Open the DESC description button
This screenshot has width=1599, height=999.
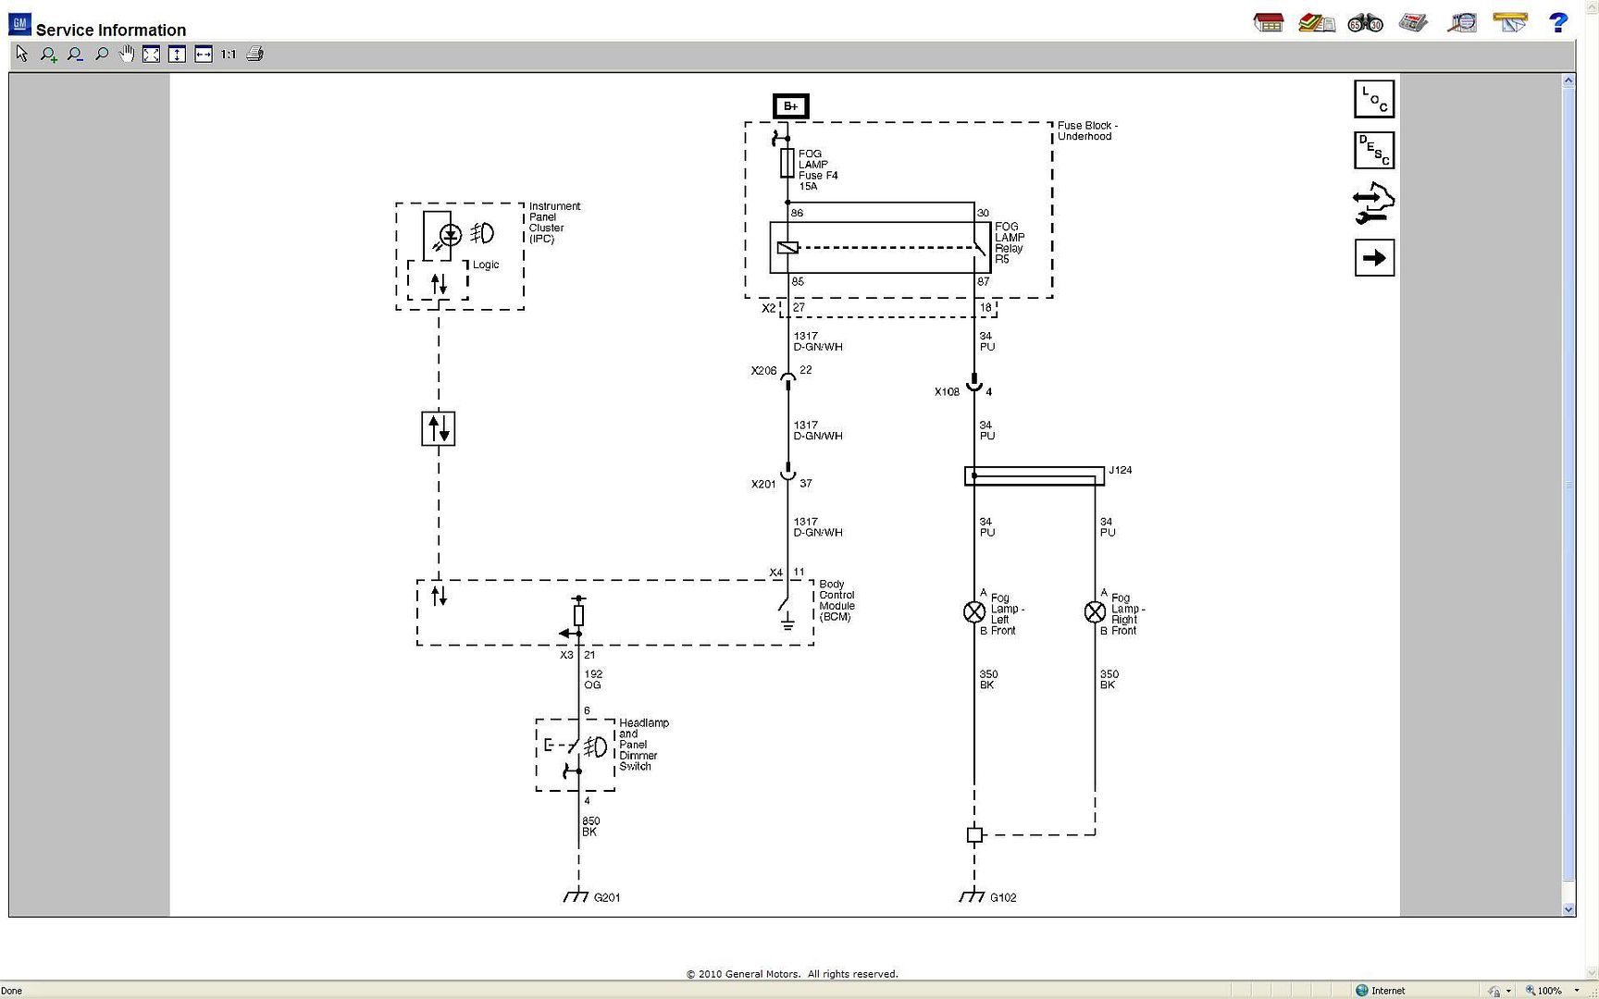coord(1374,151)
